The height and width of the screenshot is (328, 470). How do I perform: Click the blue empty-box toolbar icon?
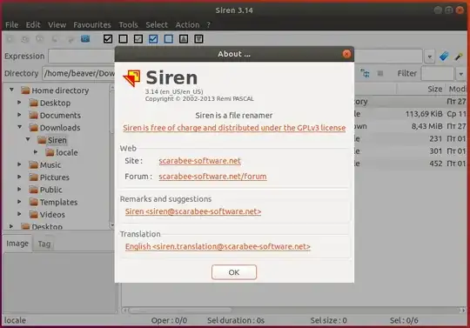[169, 38]
